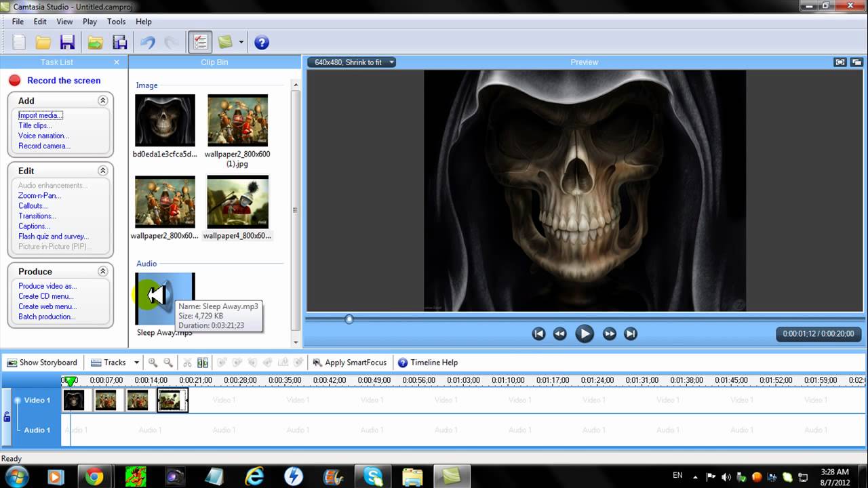Screen dimensions: 868x488
Task: Open Skype from the Windows taskbar
Action: pos(373,476)
